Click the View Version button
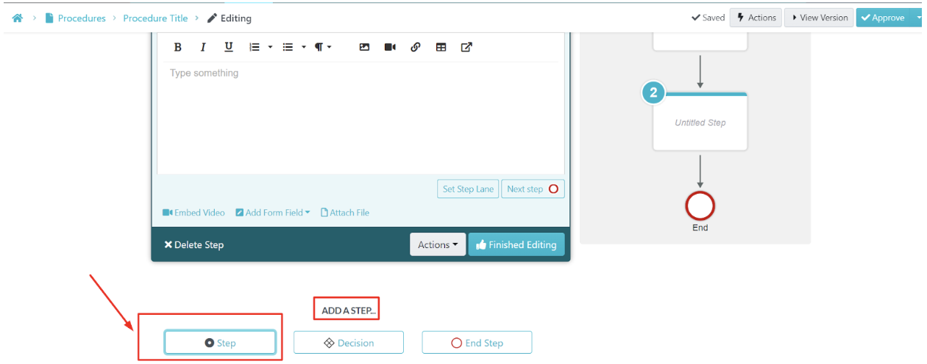Image resolution: width=927 pixels, height=364 pixels. (x=818, y=18)
